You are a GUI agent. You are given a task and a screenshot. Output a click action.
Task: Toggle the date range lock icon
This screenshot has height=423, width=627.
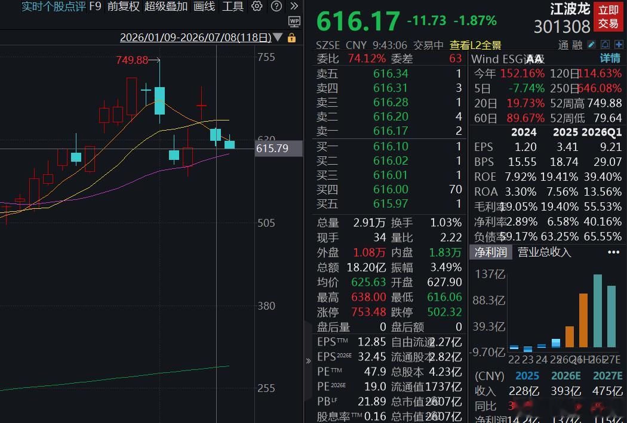pos(292,38)
